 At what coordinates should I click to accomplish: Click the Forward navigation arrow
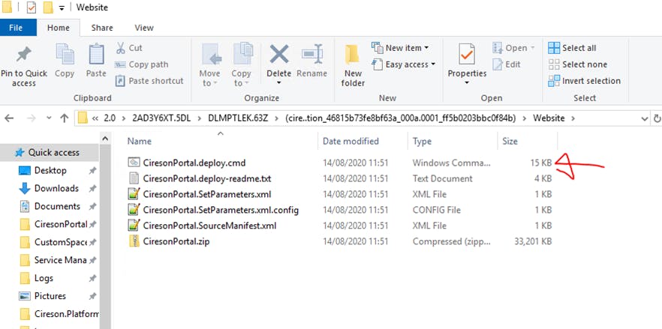pos(31,118)
